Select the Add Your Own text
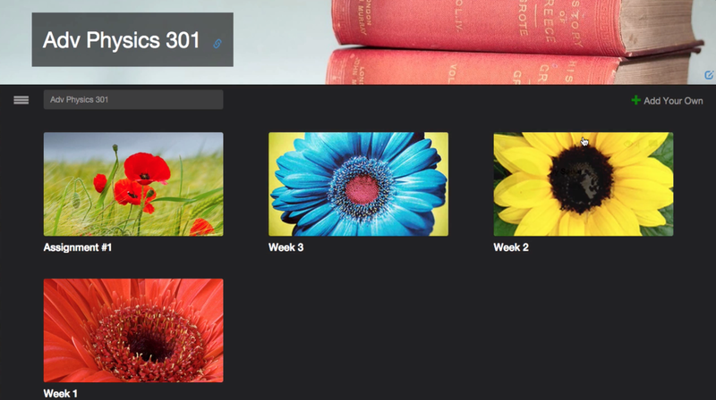Viewport: 716px width, 400px height. click(x=673, y=101)
